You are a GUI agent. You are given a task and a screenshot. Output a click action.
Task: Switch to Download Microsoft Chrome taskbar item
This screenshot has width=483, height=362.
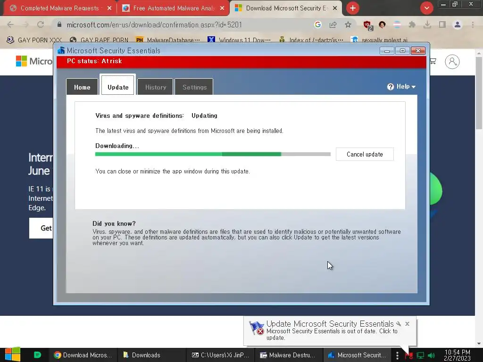coord(82,355)
